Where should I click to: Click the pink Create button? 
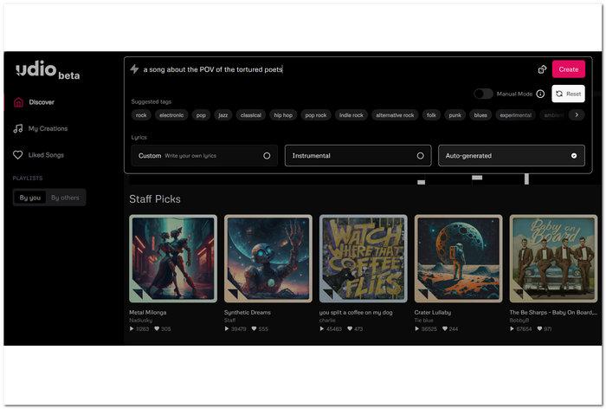click(569, 69)
